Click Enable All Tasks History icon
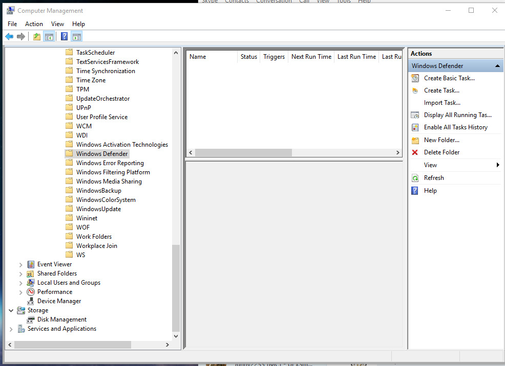Viewport: 505px width, 366px height. pos(415,127)
